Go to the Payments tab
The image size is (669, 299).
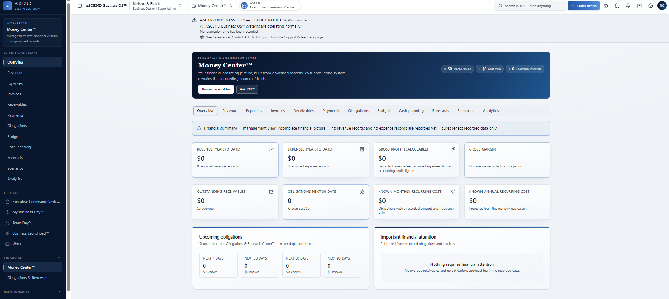(x=331, y=111)
